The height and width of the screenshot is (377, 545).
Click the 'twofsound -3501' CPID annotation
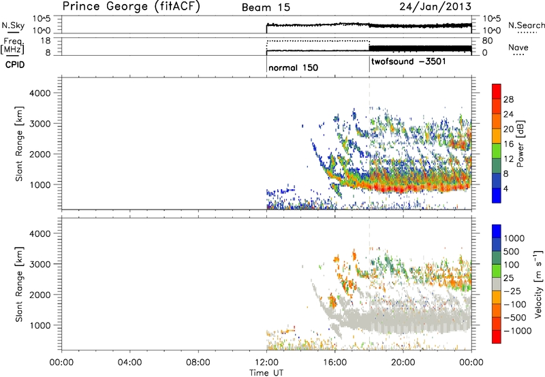point(408,61)
